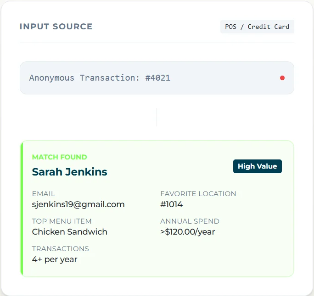
Task: Click the email sjenkins19@gmail.com
Action: 78,204
